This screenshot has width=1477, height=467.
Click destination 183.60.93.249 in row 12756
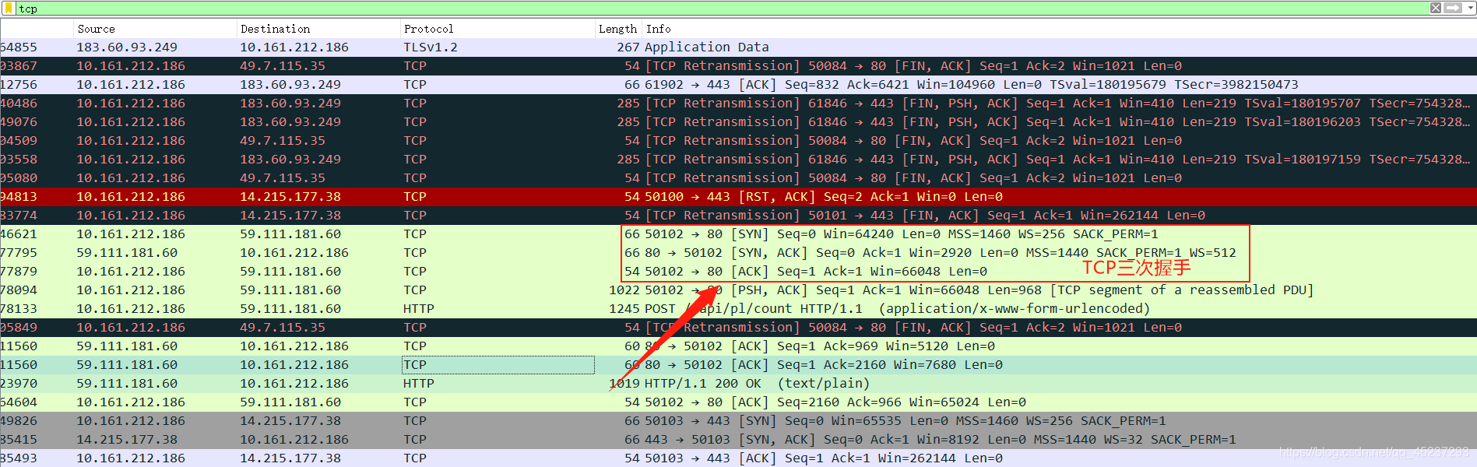tap(290, 84)
